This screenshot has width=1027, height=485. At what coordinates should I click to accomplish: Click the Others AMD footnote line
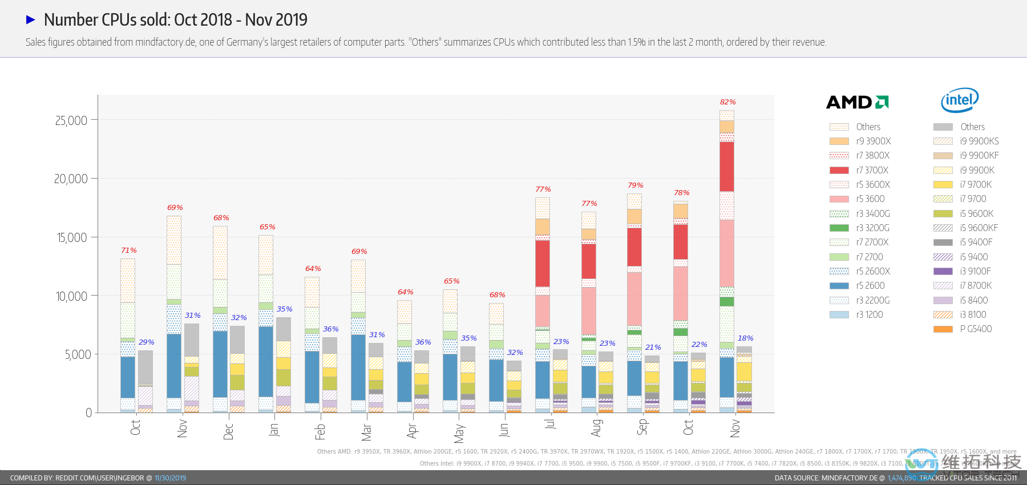pyautogui.click(x=667, y=451)
